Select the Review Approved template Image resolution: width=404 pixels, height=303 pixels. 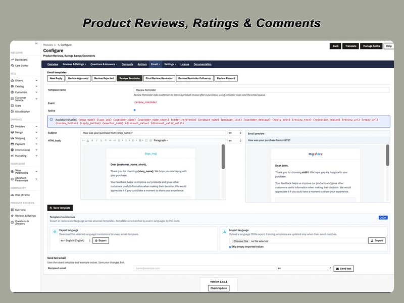pyautogui.click(x=78, y=78)
